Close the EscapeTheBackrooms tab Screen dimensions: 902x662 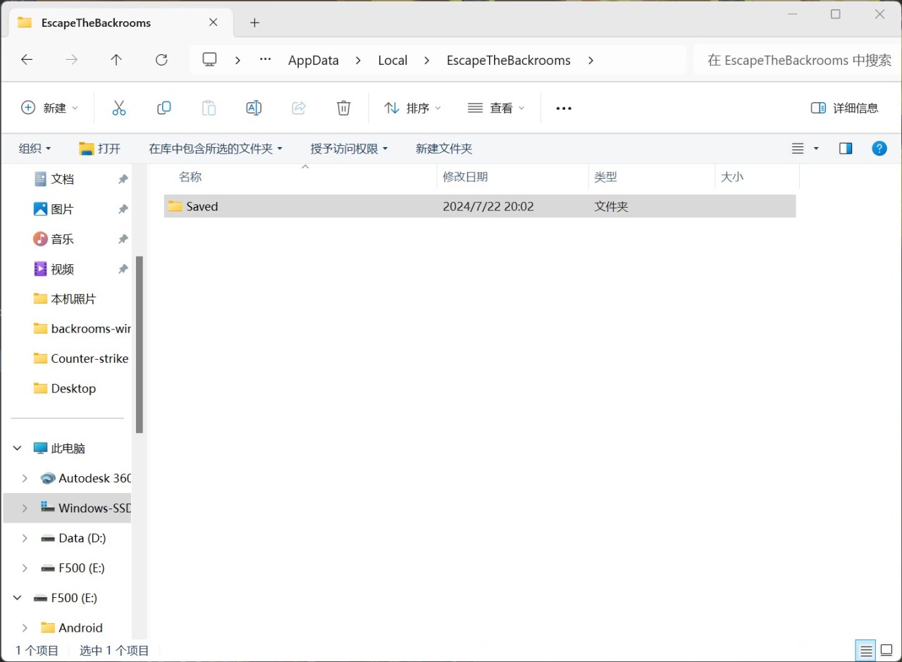coord(214,23)
